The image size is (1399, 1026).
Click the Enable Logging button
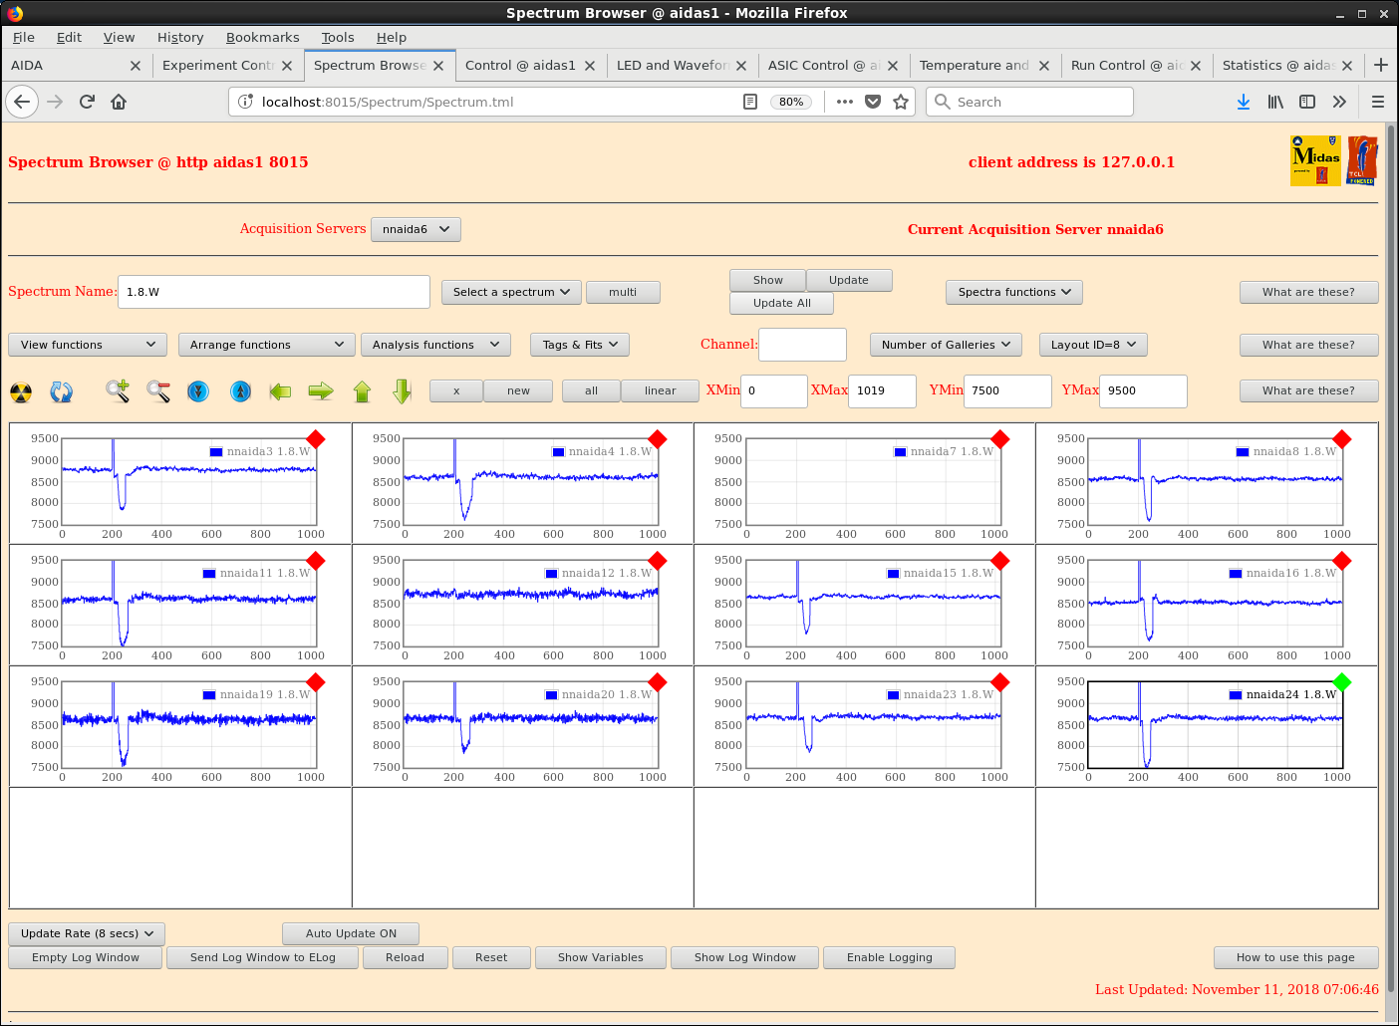[889, 957]
